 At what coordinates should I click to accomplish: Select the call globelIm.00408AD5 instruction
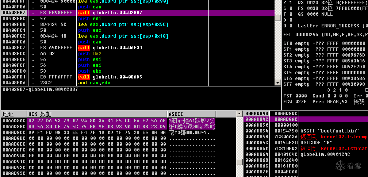point(110,77)
